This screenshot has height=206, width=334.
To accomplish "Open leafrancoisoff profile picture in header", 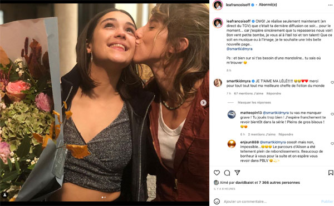I will coord(218,5).
